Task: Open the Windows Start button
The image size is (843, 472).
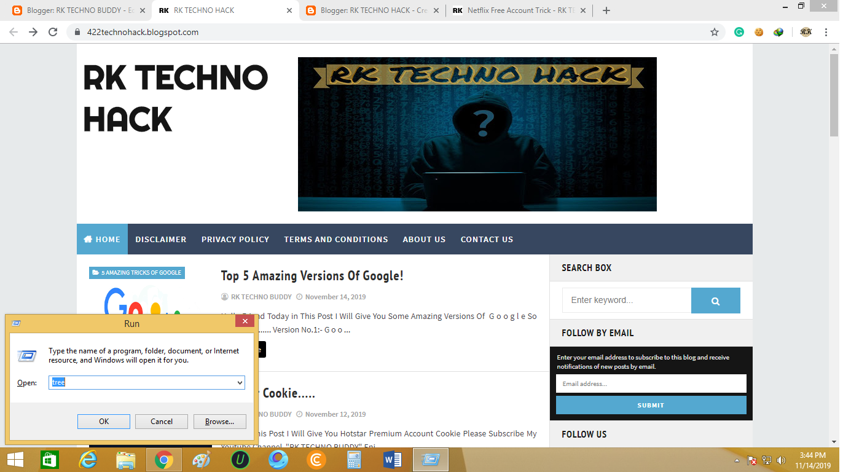Action: [x=15, y=460]
